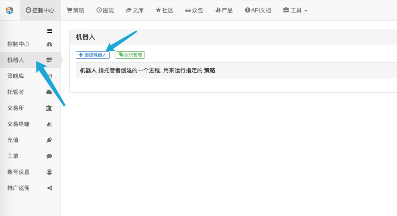Open 文库 in top navigation
This screenshot has width=397, height=216.
click(135, 10)
